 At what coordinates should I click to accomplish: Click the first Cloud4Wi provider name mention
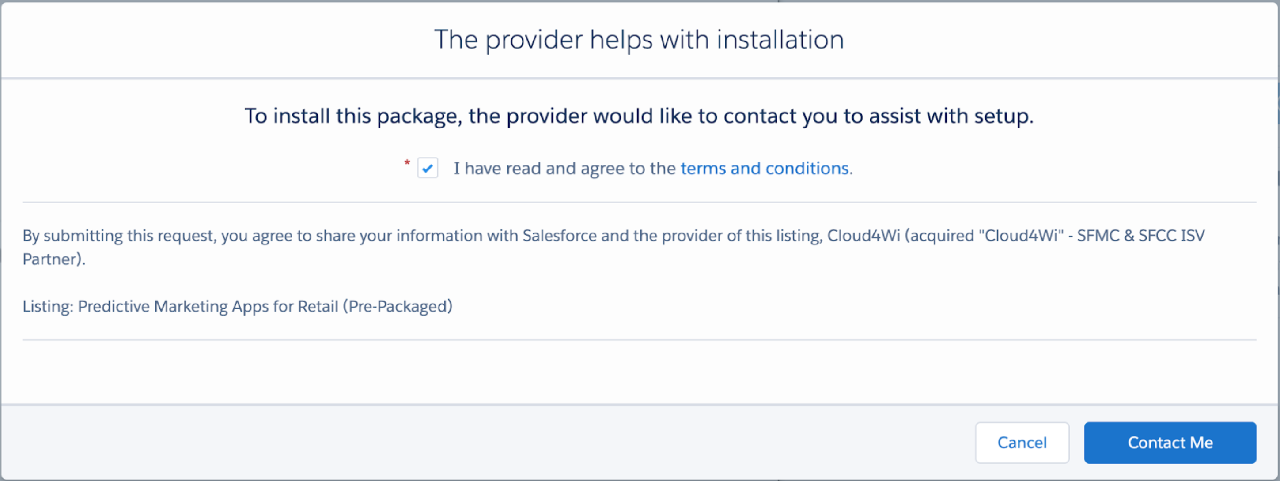pyautogui.click(x=863, y=235)
